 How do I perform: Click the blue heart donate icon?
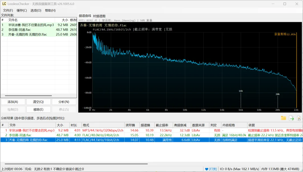(x=206, y=169)
